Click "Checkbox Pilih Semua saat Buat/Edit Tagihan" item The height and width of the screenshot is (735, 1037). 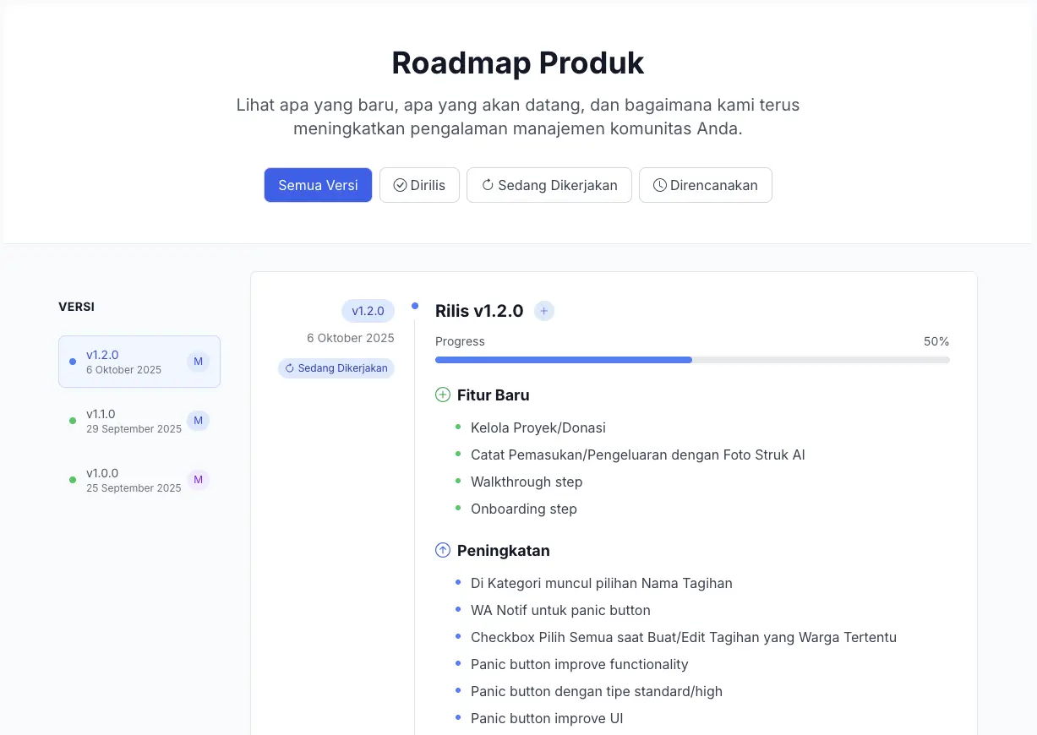(x=684, y=637)
